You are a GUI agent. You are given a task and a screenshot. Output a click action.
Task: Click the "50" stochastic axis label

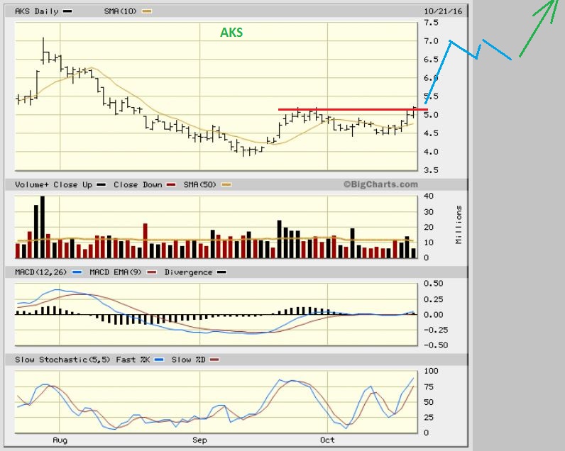(x=429, y=402)
